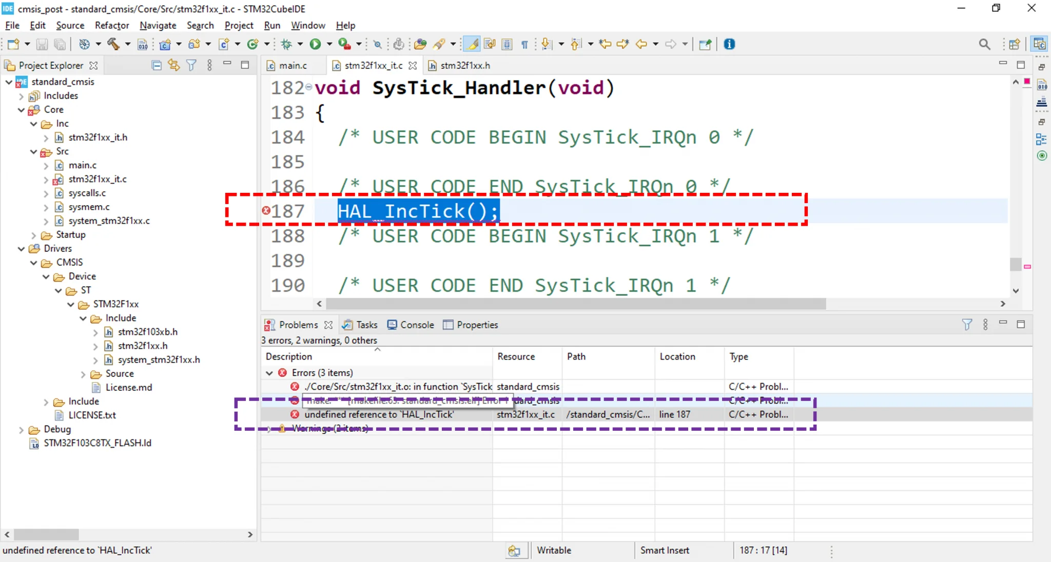Collapse the Errors (3 items) group

(x=269, y=373)
